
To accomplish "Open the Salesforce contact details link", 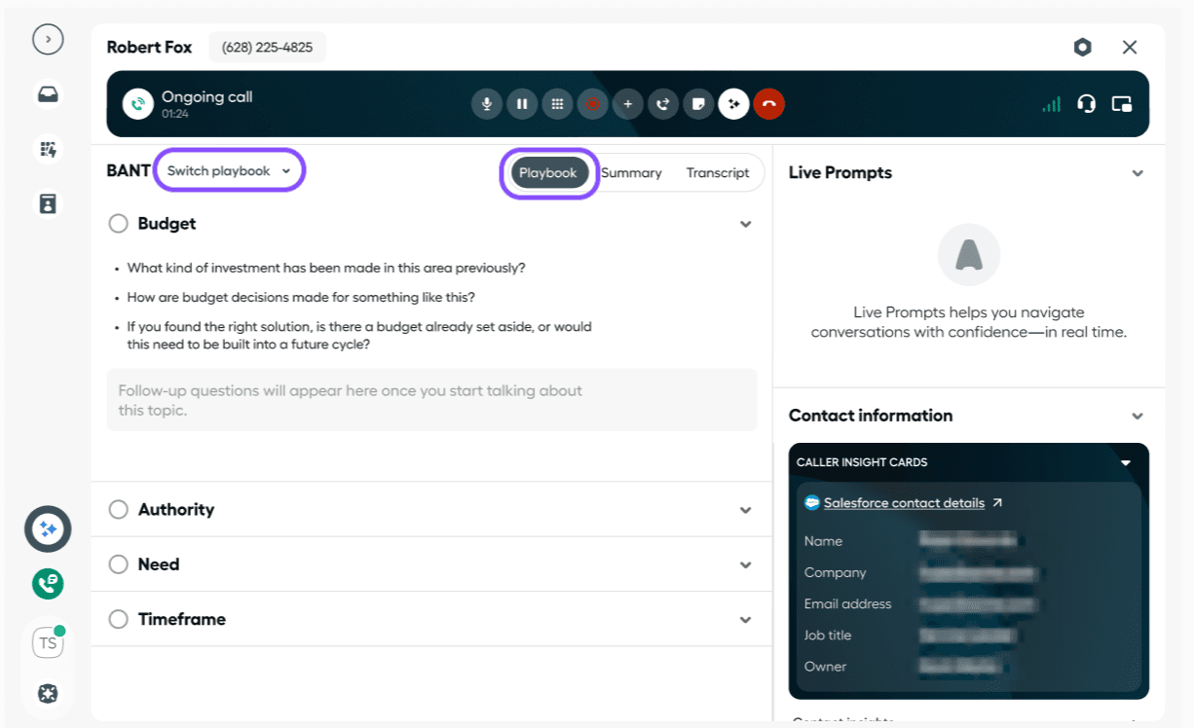I will [x=906, y=502].
